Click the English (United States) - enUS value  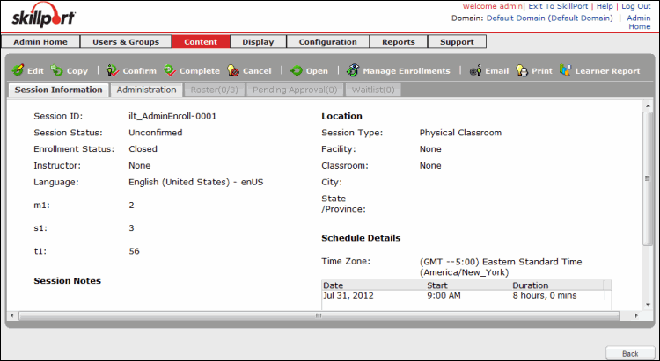(x=195, y=183)
